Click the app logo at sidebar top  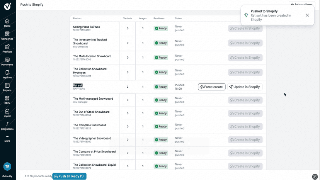pyautogui.click(x=8, y=6)
